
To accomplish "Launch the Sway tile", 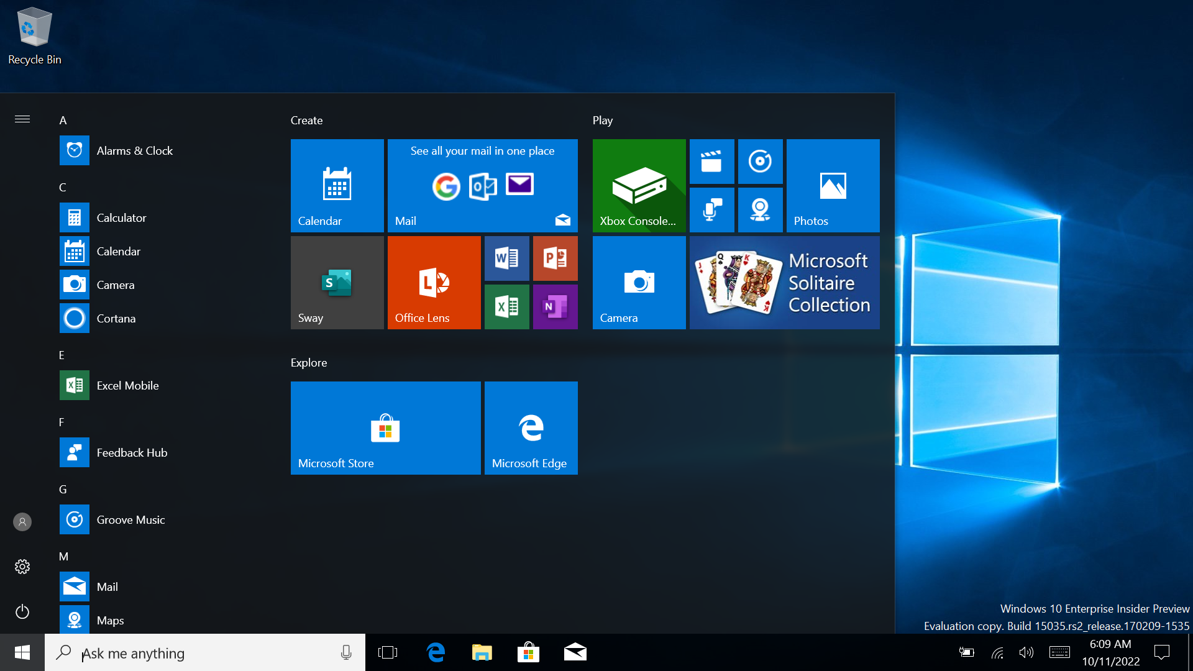I will (337, 282).
